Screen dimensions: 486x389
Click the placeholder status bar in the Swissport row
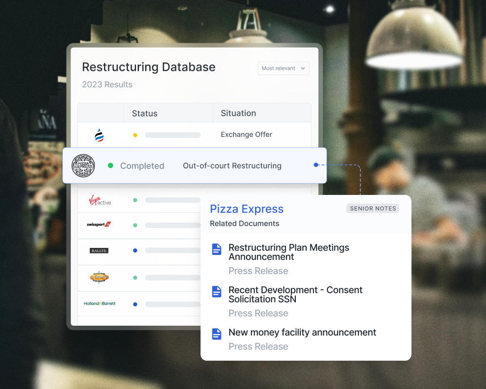(173, 225)
